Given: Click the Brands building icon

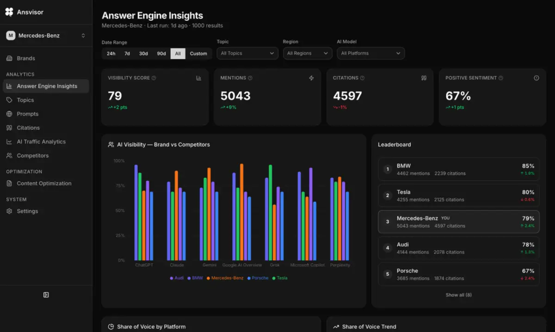Looking at the screenshot, I should click(9, 58).
